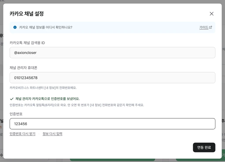225x162 pixels.
Task: Click text 카카오 채널 정보를 어디서 확인하나요?
Action: click(x=46, y=27)
